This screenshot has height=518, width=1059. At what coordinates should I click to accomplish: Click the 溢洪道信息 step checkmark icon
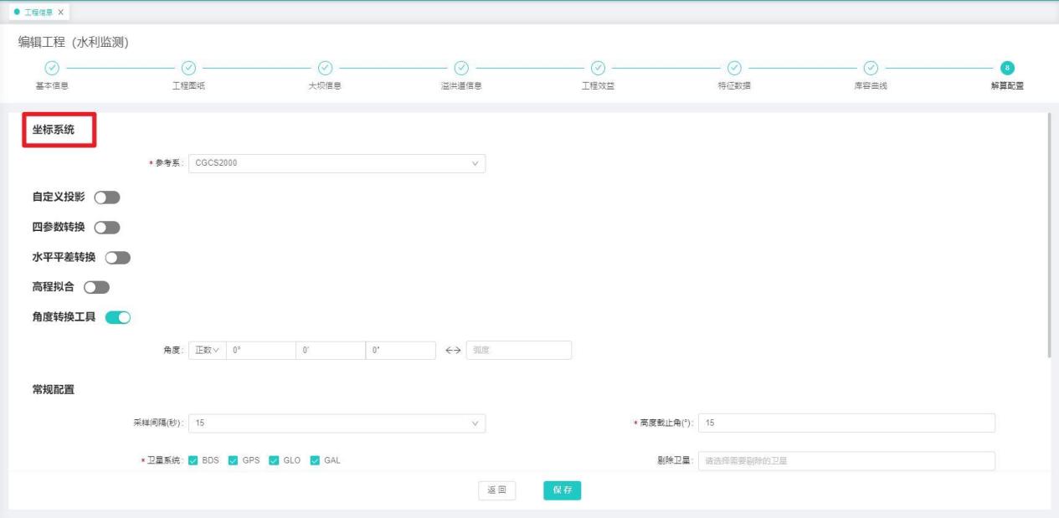coord(461,68)
